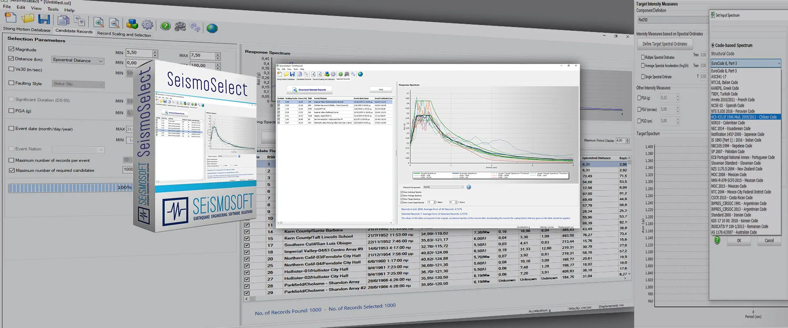This screenshot has height=328, width=788.
Task: Click the green help icon in Selected Records window toolbar
Action: coord(341,74)
